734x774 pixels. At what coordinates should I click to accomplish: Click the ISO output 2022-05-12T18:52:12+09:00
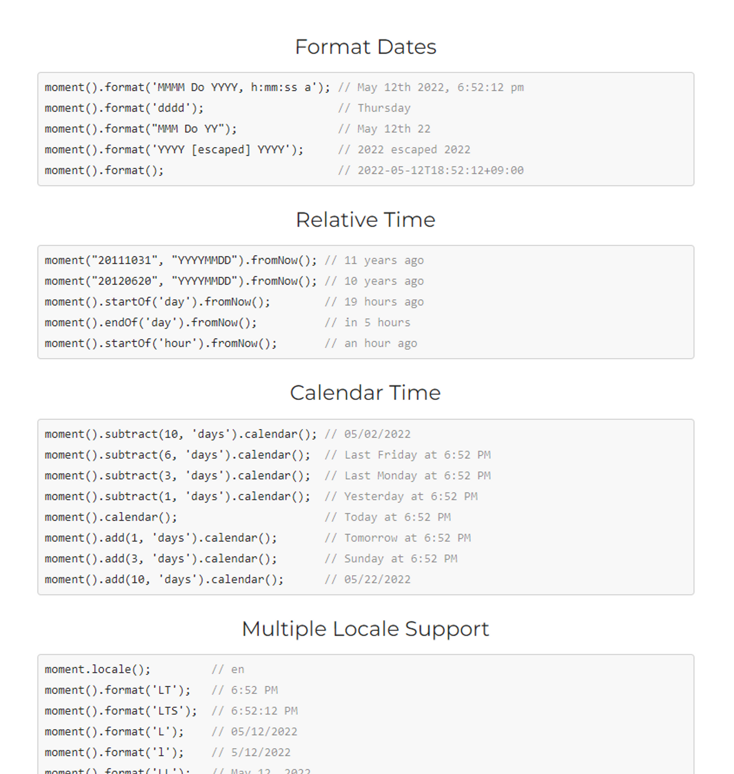point(440,171)
